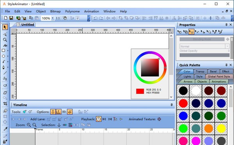Select the crop tool

5,104
